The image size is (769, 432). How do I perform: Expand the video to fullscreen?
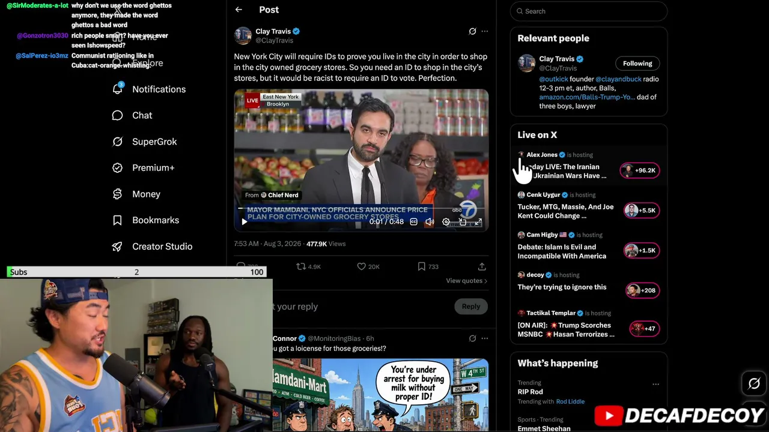(478, 222)
